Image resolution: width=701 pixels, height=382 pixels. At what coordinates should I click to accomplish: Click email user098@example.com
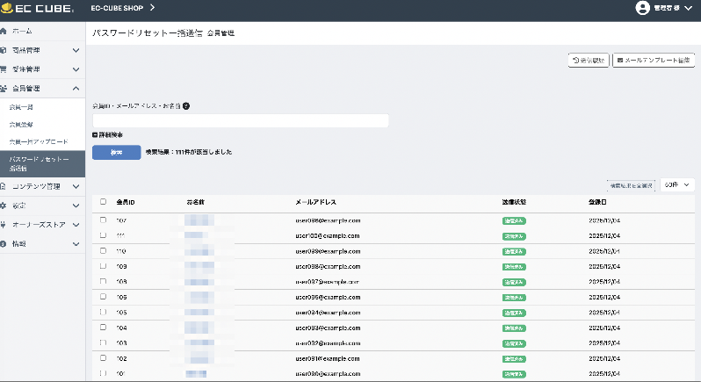pyautogui.click(x=328, y=267)
